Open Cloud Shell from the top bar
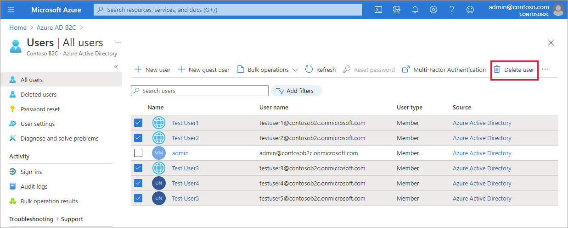The width and height of the screenshot is (568, 228). click(378, 10)
